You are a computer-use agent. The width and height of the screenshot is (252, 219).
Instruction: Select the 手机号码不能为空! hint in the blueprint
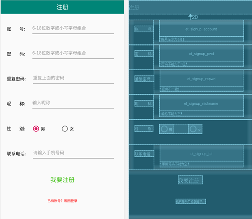click(202, 164)
